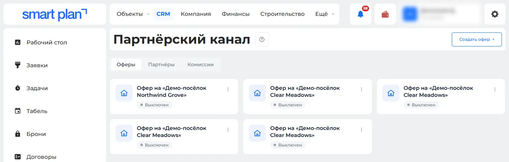Screen dimensions: 509x162
Task: Click the blurred user avatar
Action: 410,14
